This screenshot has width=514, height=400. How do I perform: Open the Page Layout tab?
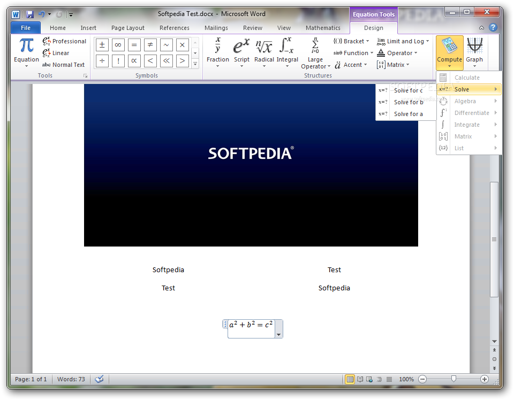coord(128,28)
